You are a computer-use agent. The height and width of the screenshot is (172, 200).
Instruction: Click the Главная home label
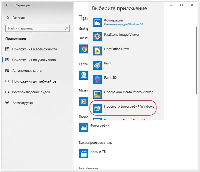click(x=18, y=18)
